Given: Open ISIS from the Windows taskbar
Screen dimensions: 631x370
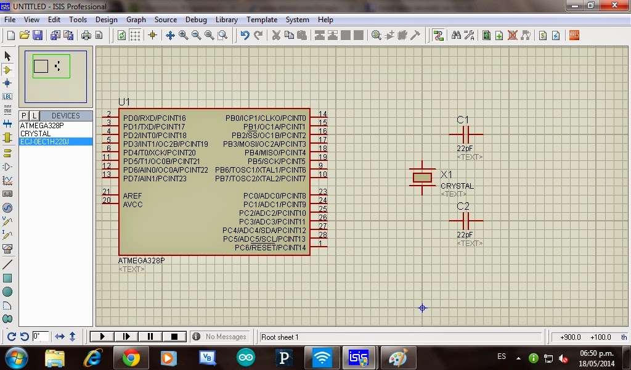Looking at the screenshot, I should pyautogui.click(x=357, y=356).
